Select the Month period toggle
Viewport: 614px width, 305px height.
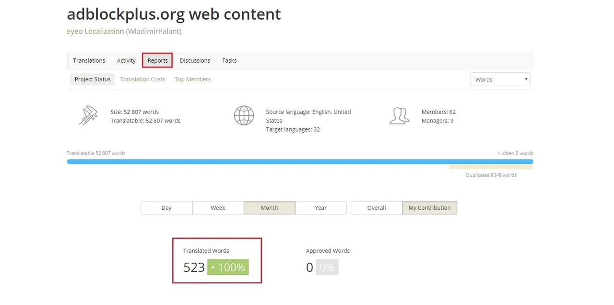click(x=269, y=208)
